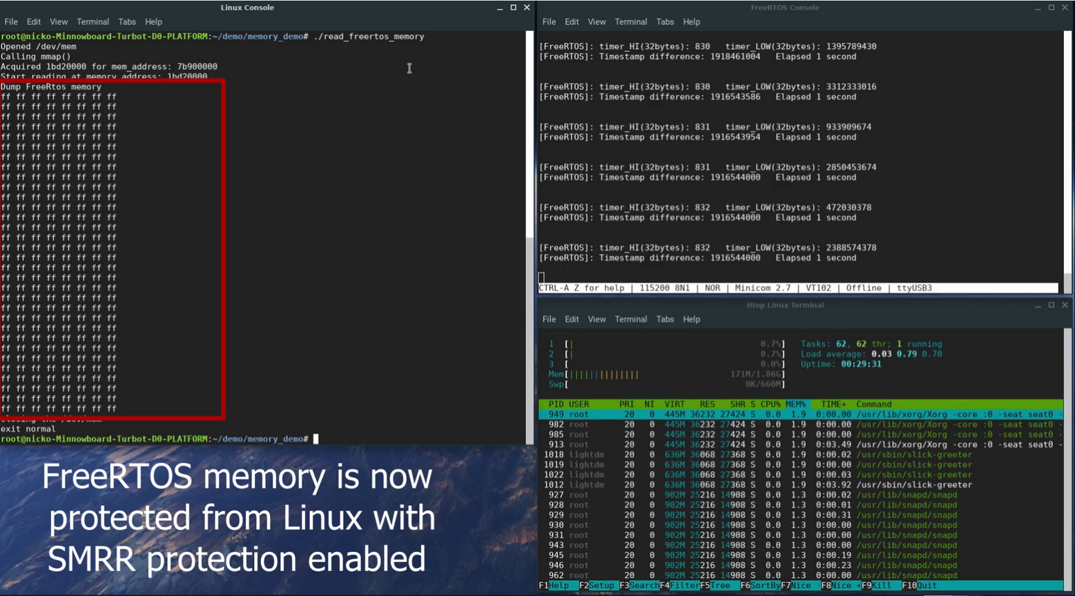The image size is (1075, 596).
Task: Sort htop by CPU% column header
Action: [771, 404]
